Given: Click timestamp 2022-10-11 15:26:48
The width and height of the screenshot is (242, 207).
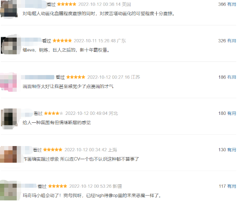Looking at the screenshot, I should 95,41.
